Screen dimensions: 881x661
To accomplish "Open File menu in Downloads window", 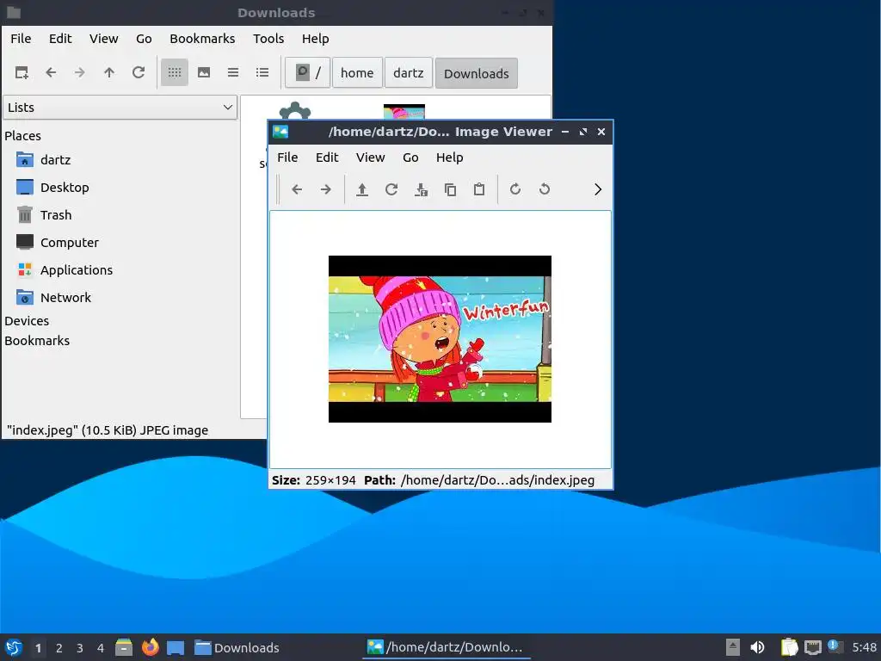I will pyautogui.click(x=21, y=39).
